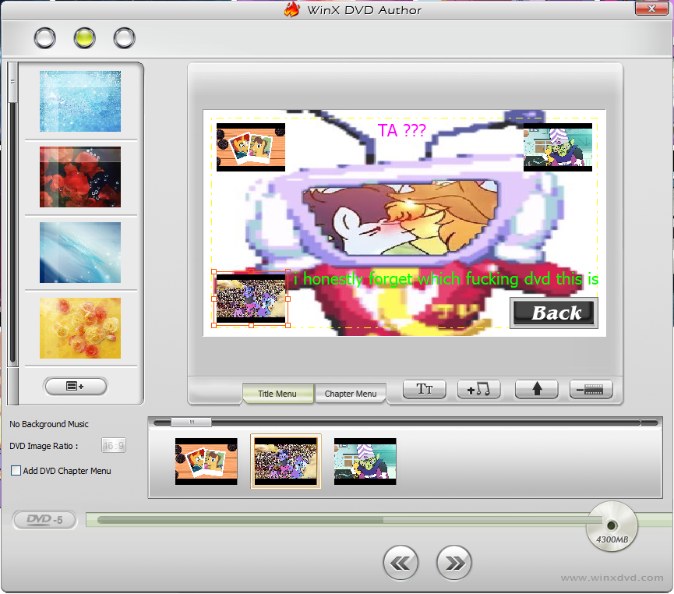Click the first round step indicator
The image size is (674, 594).
[44, 38]
